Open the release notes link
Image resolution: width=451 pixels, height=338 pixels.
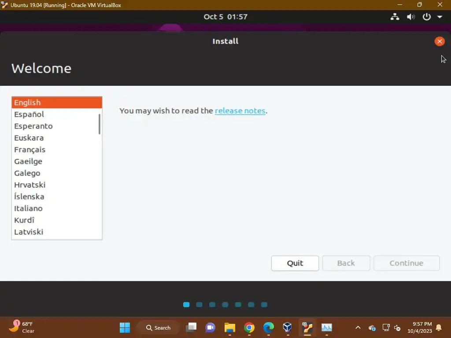[x=240, y=110]
